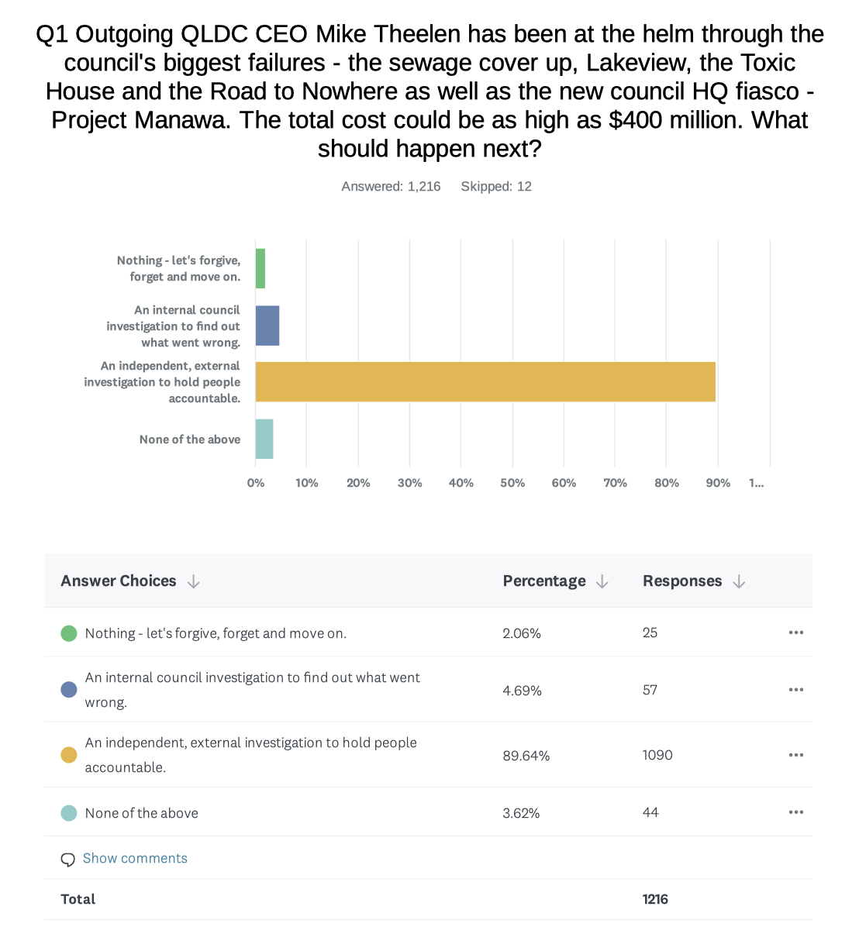The width and height of the screenshot is (866, 934).
Task: Click the dark blue legend dot in the table
Action: click(69, 690)
